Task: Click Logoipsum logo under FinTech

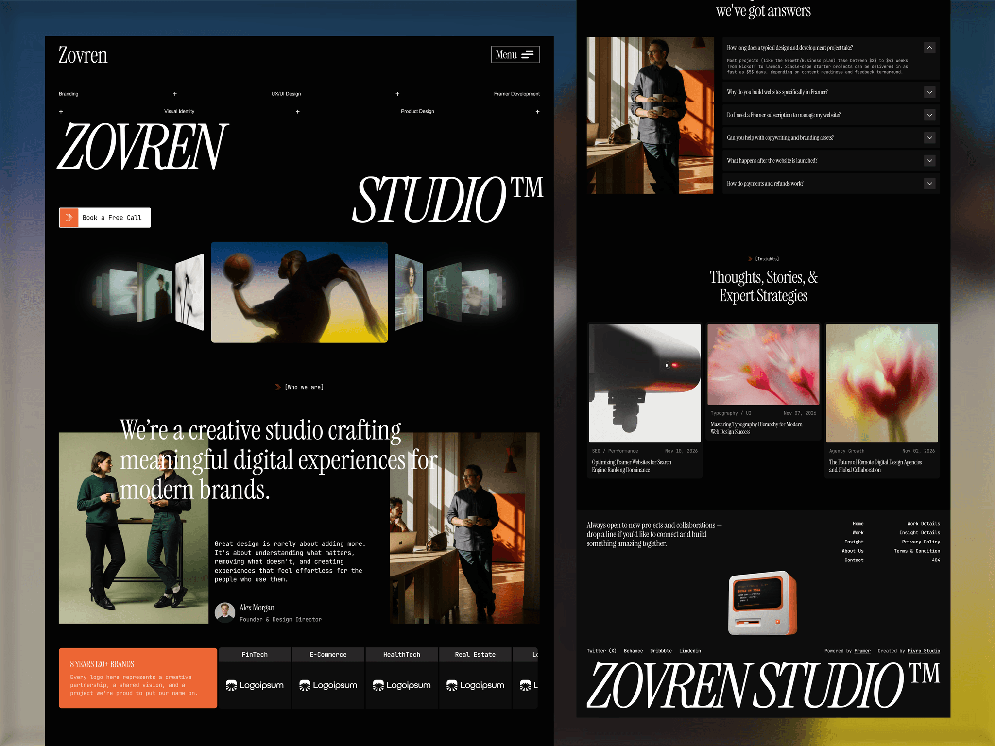Action: (x=255, y=685)
